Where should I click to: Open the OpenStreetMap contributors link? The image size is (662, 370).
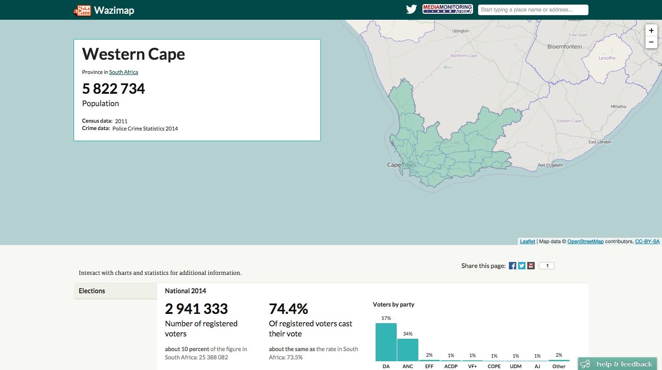[586, 241]
